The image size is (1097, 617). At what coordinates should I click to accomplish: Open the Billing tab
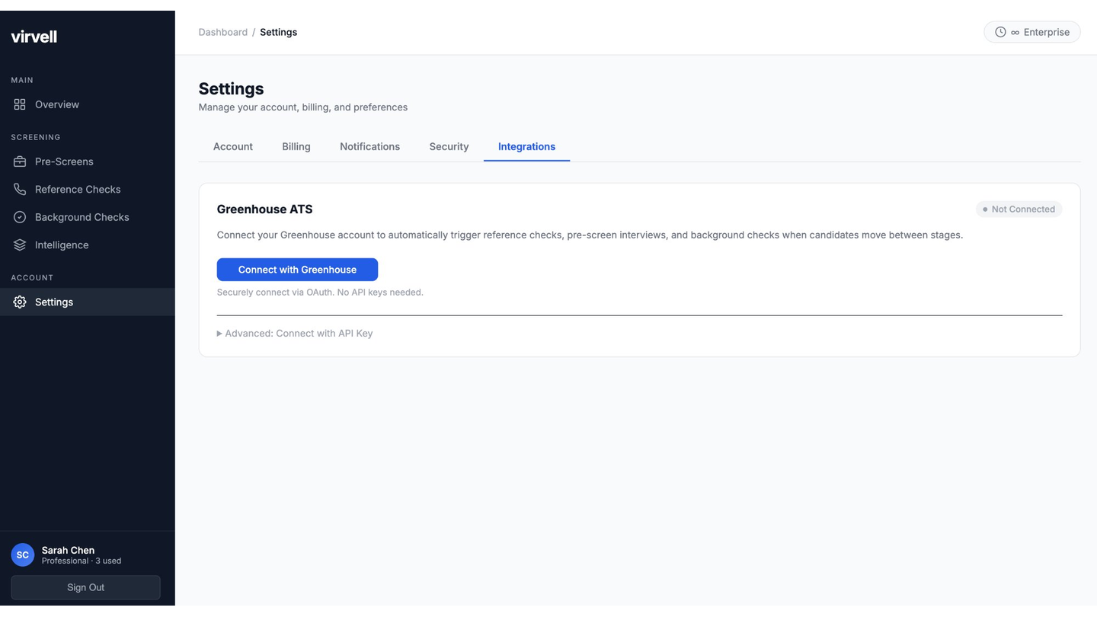click(x=296, y=146)
